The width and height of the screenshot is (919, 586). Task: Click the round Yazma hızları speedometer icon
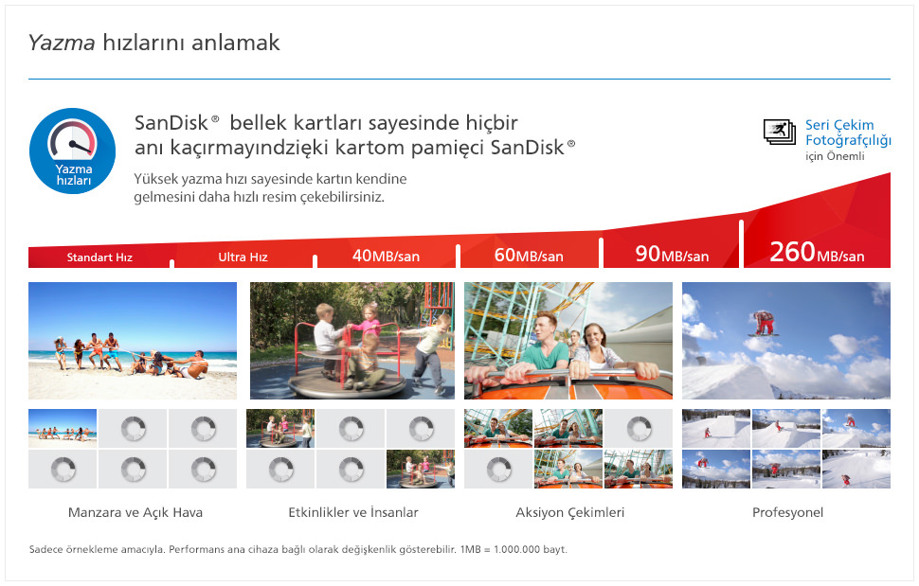click(x=72, y=151)
